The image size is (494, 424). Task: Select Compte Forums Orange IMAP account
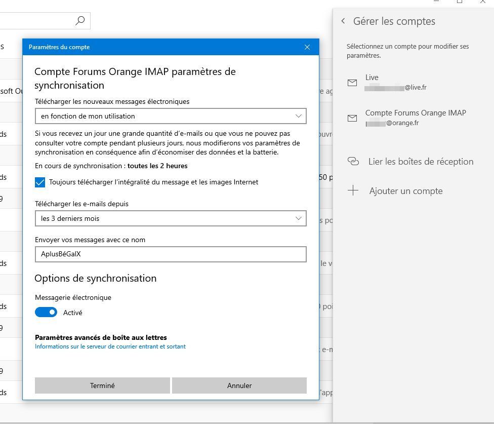pos(415,118)
